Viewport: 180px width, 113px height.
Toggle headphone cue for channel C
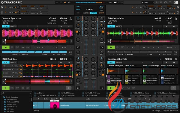point(78,88)
